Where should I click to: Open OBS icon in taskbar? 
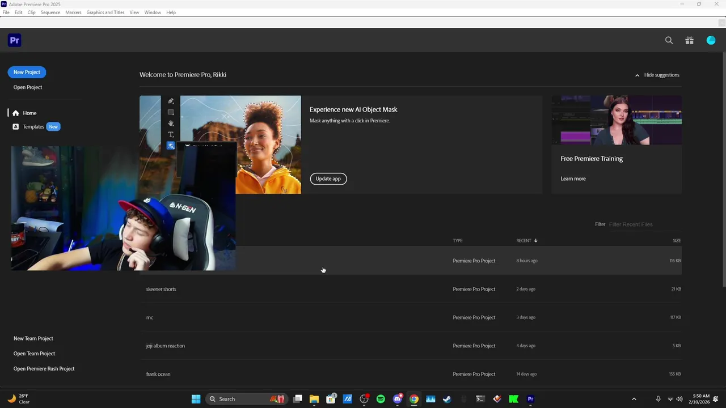pos(364,399)
